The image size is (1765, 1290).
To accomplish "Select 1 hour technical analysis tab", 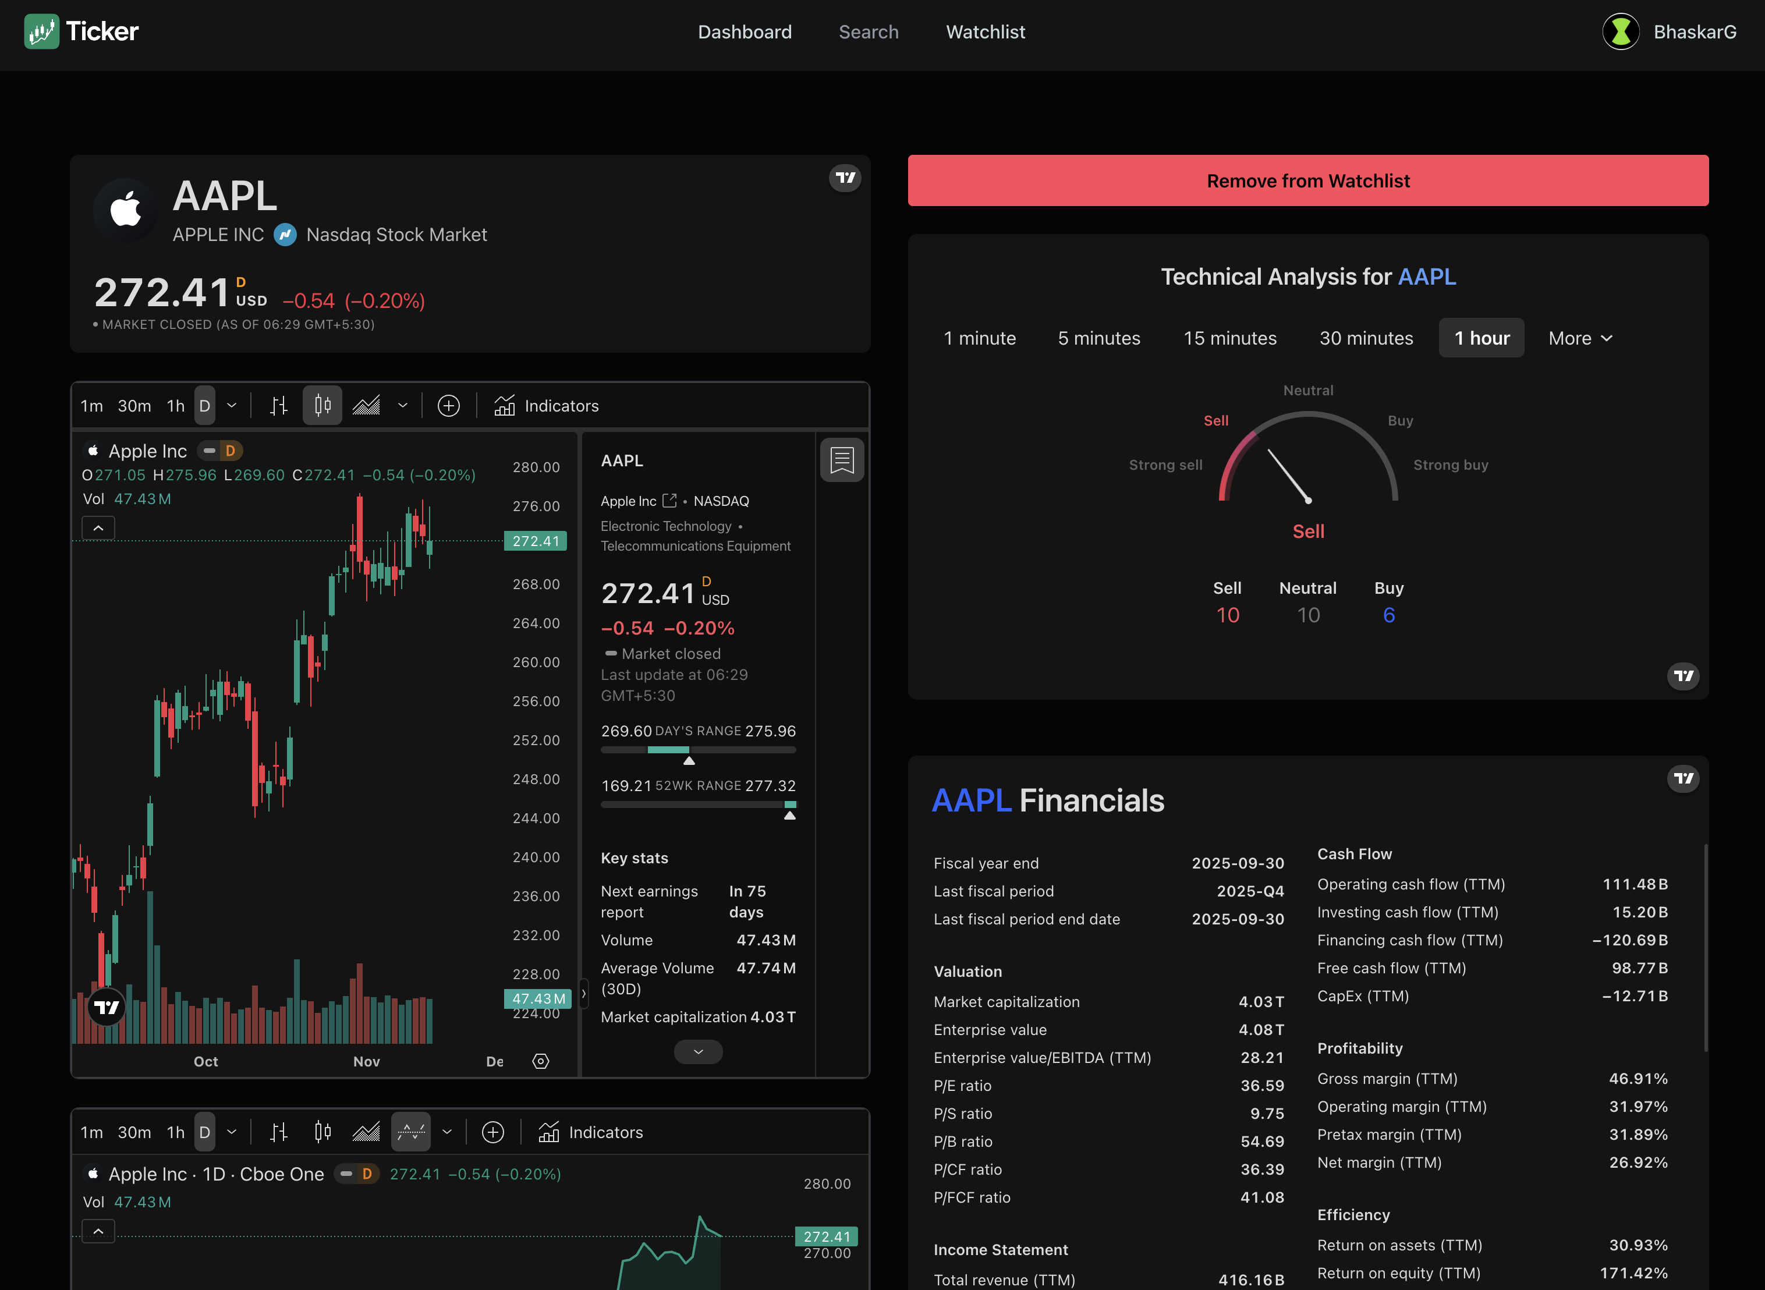I will pos(1482,338).
